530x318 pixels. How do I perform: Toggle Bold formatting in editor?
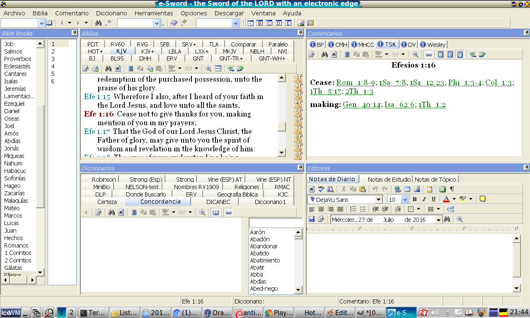(414, 199)
